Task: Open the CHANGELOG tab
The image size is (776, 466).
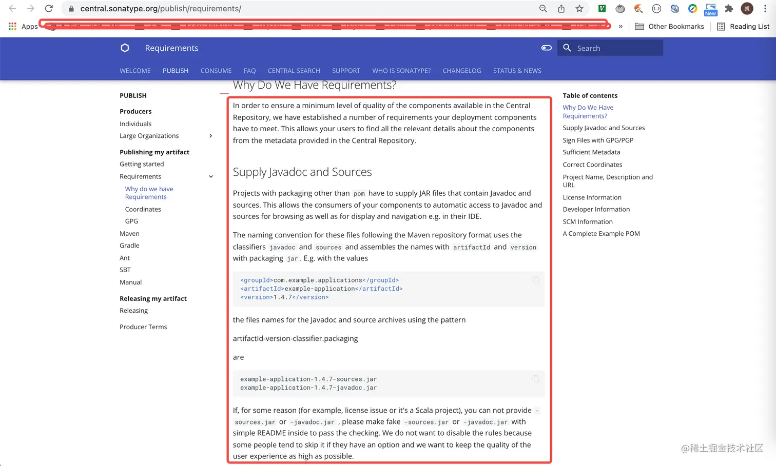Action: 462,71
